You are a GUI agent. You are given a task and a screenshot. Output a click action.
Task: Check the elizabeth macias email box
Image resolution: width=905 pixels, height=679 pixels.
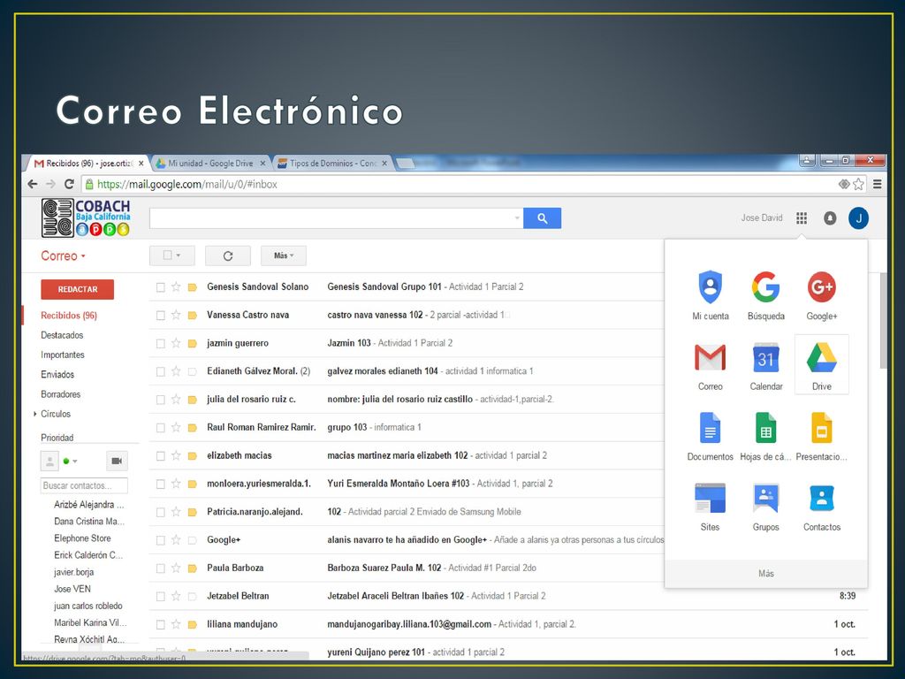pyautogui.click(x=161, y=456)
